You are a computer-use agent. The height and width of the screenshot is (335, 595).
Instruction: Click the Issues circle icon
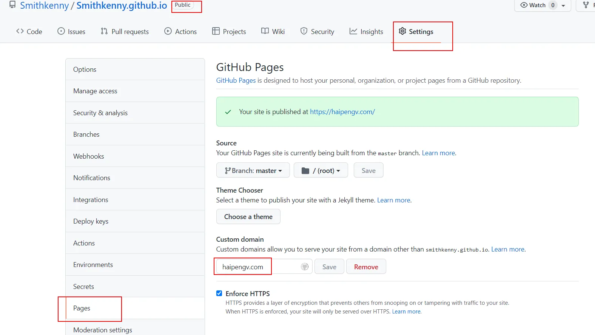pyautogui.click(x=61, y=31)
